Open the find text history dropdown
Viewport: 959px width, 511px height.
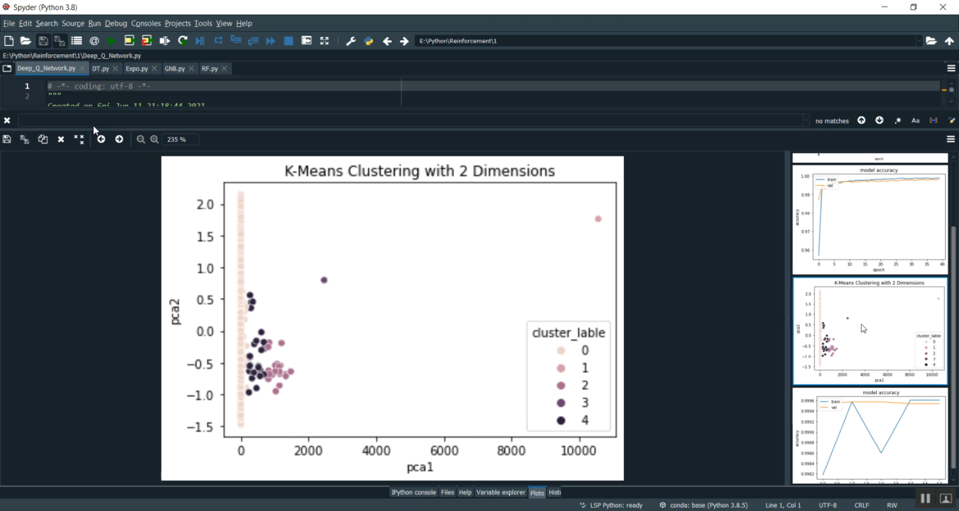click(x=806, y=121)
